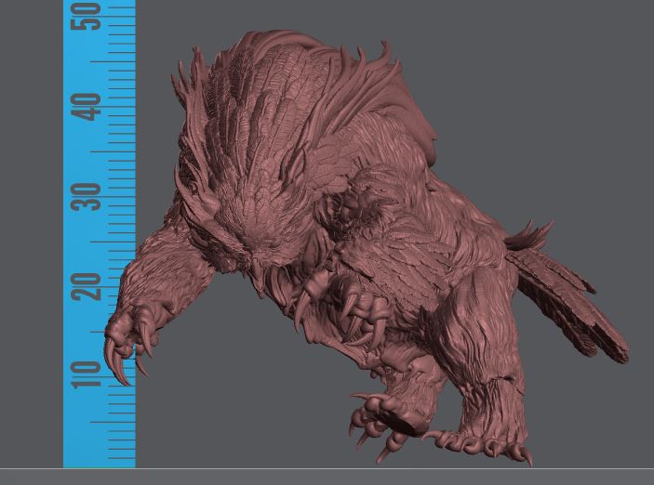This screenshot has height=485, width=654.
Task: Click the 50 mark on the blue ruler
Action: pos(90,19)
